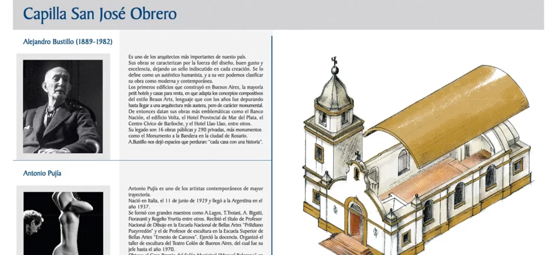Click the curved barrel vault roof
Image resolution: width=552 pixels, height=255 pixels.
(x=442, y=108)
